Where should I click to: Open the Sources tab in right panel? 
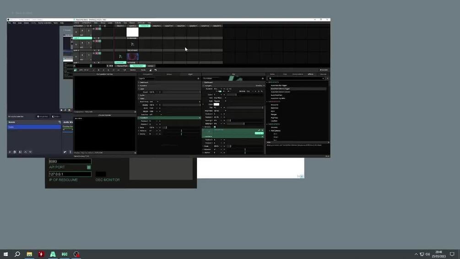point(323,74)
